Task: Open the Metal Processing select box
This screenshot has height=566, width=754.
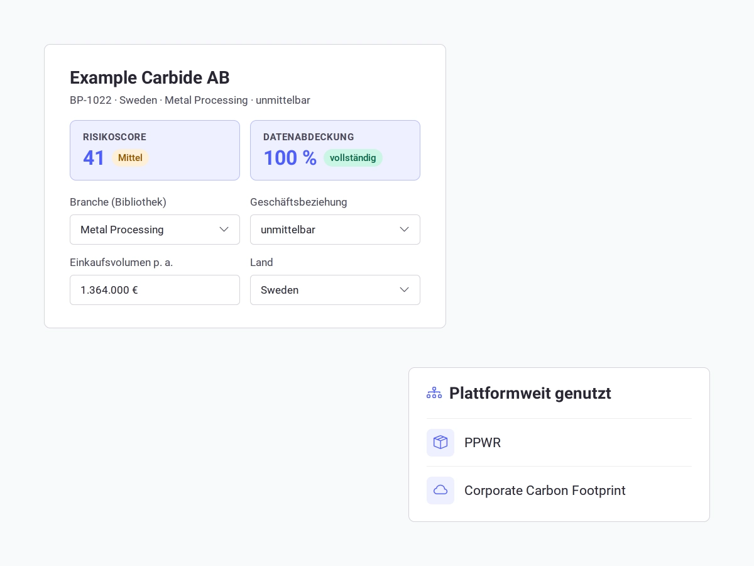Action: click(x=155, y=230)
